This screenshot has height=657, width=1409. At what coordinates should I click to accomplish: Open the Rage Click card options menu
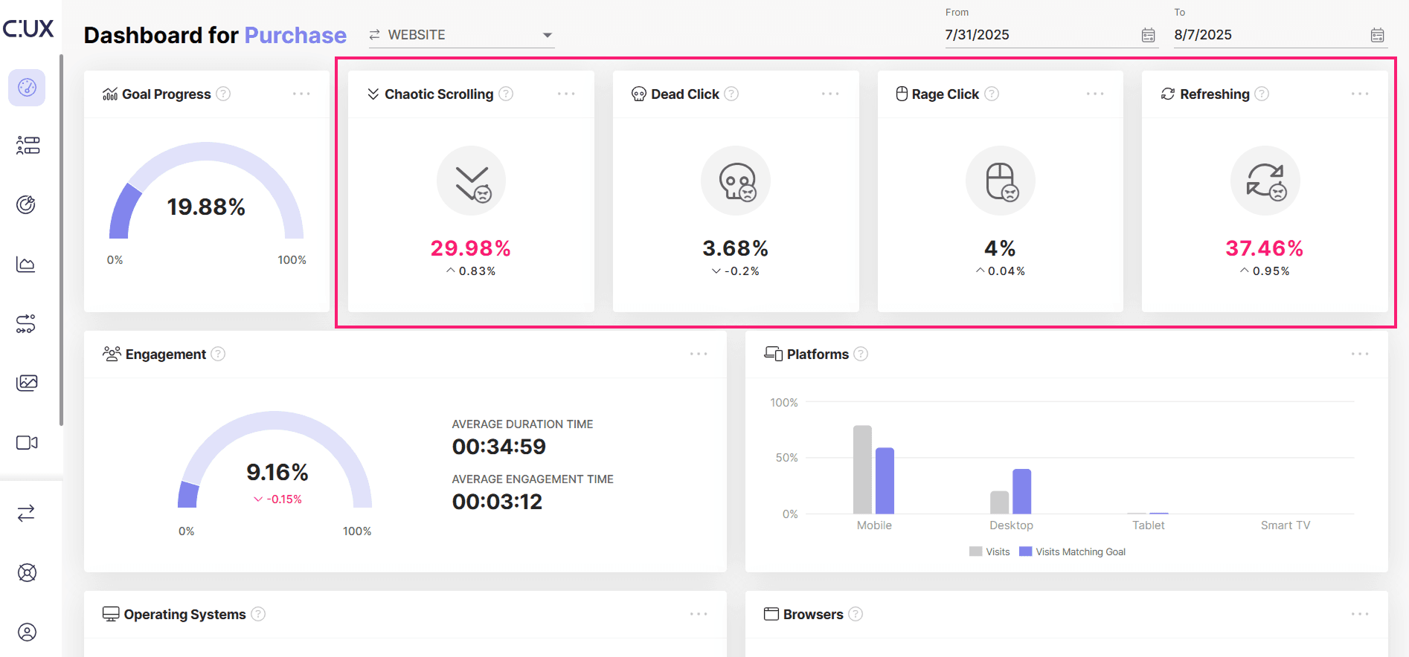pyautogui.click(x=1095, y=94)
